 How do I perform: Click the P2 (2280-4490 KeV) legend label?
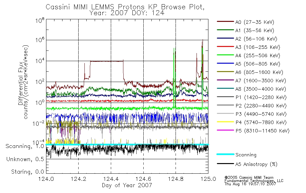261,106
